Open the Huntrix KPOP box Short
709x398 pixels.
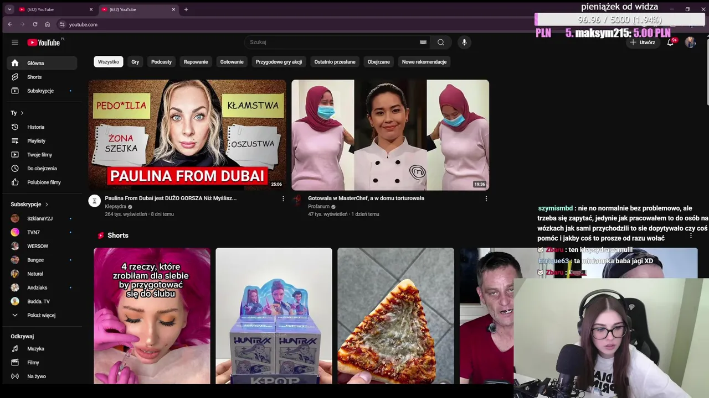click(x=274, y=316)
